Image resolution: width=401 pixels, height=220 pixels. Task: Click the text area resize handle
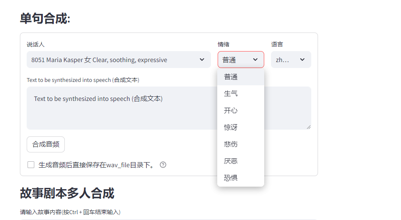tap(309, 127)
